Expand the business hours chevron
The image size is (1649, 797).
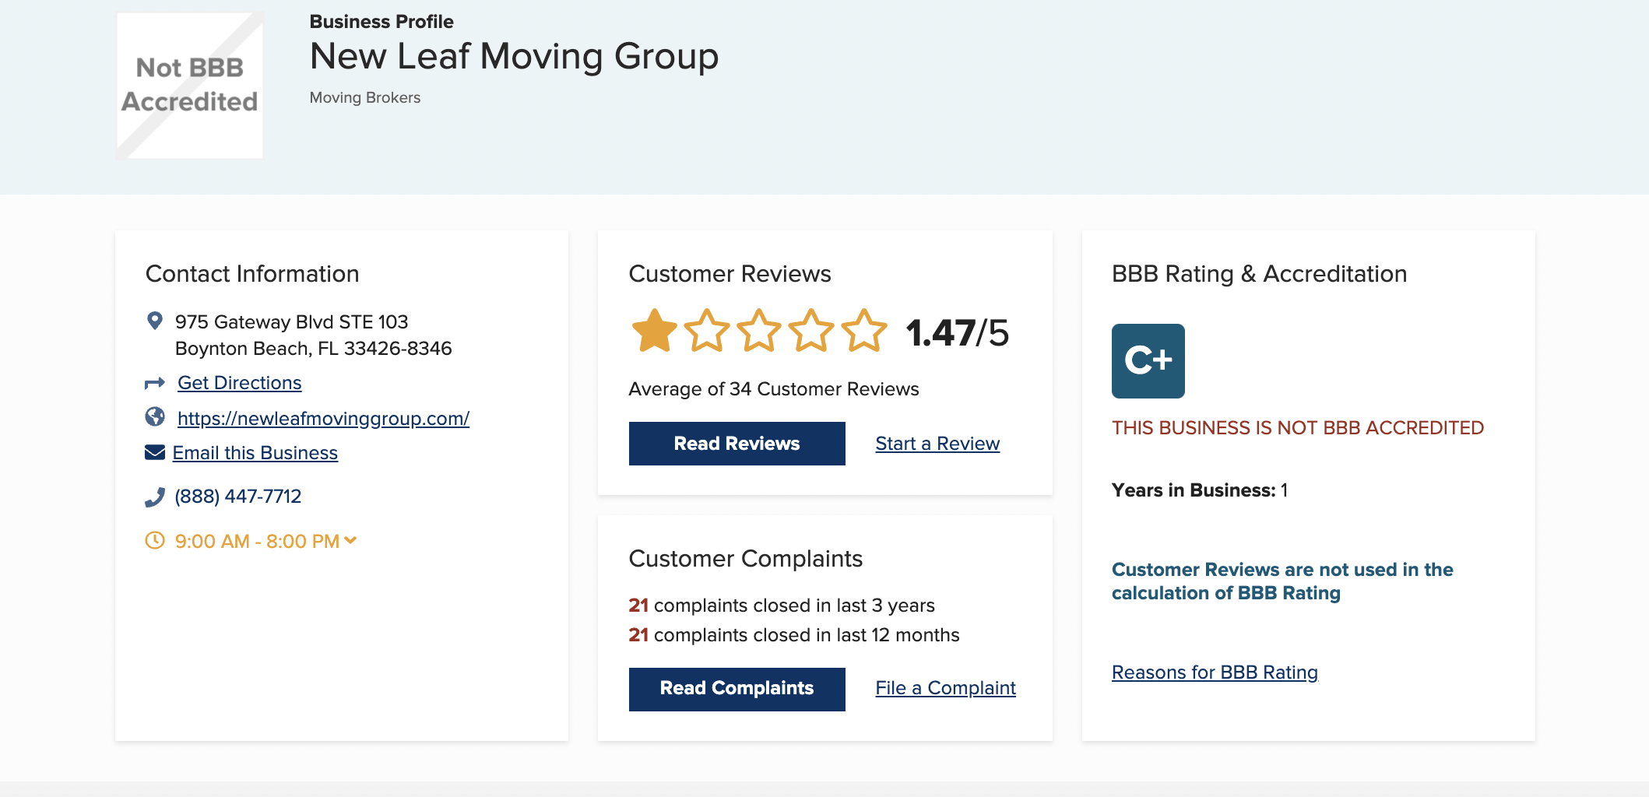point(350,540)
